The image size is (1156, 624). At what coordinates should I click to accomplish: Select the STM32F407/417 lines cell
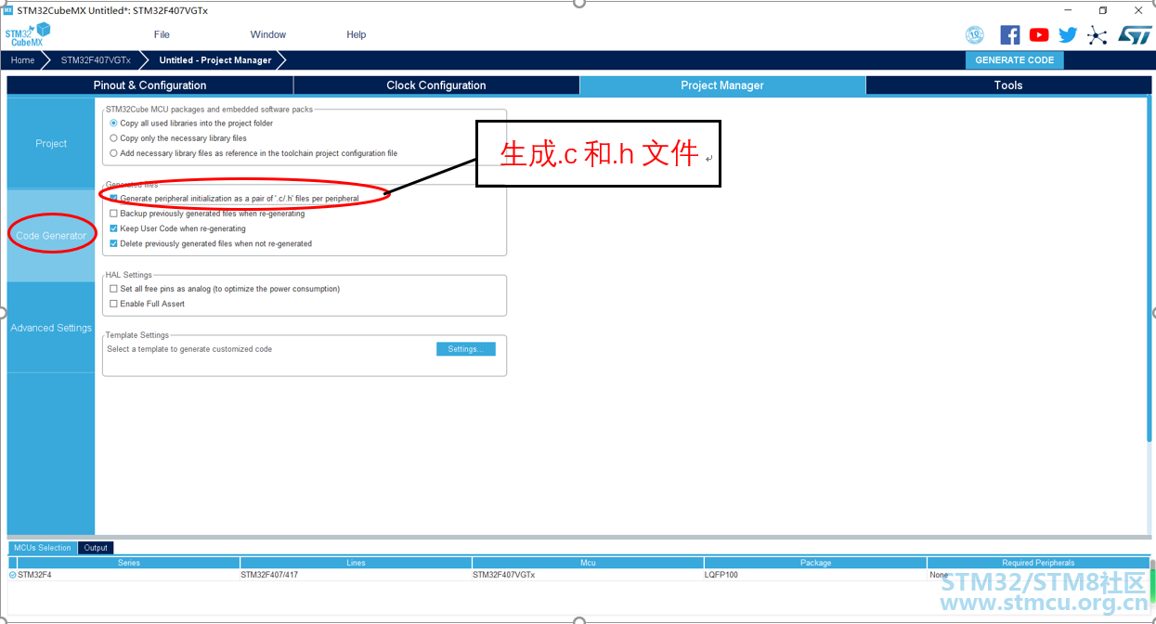356,575
